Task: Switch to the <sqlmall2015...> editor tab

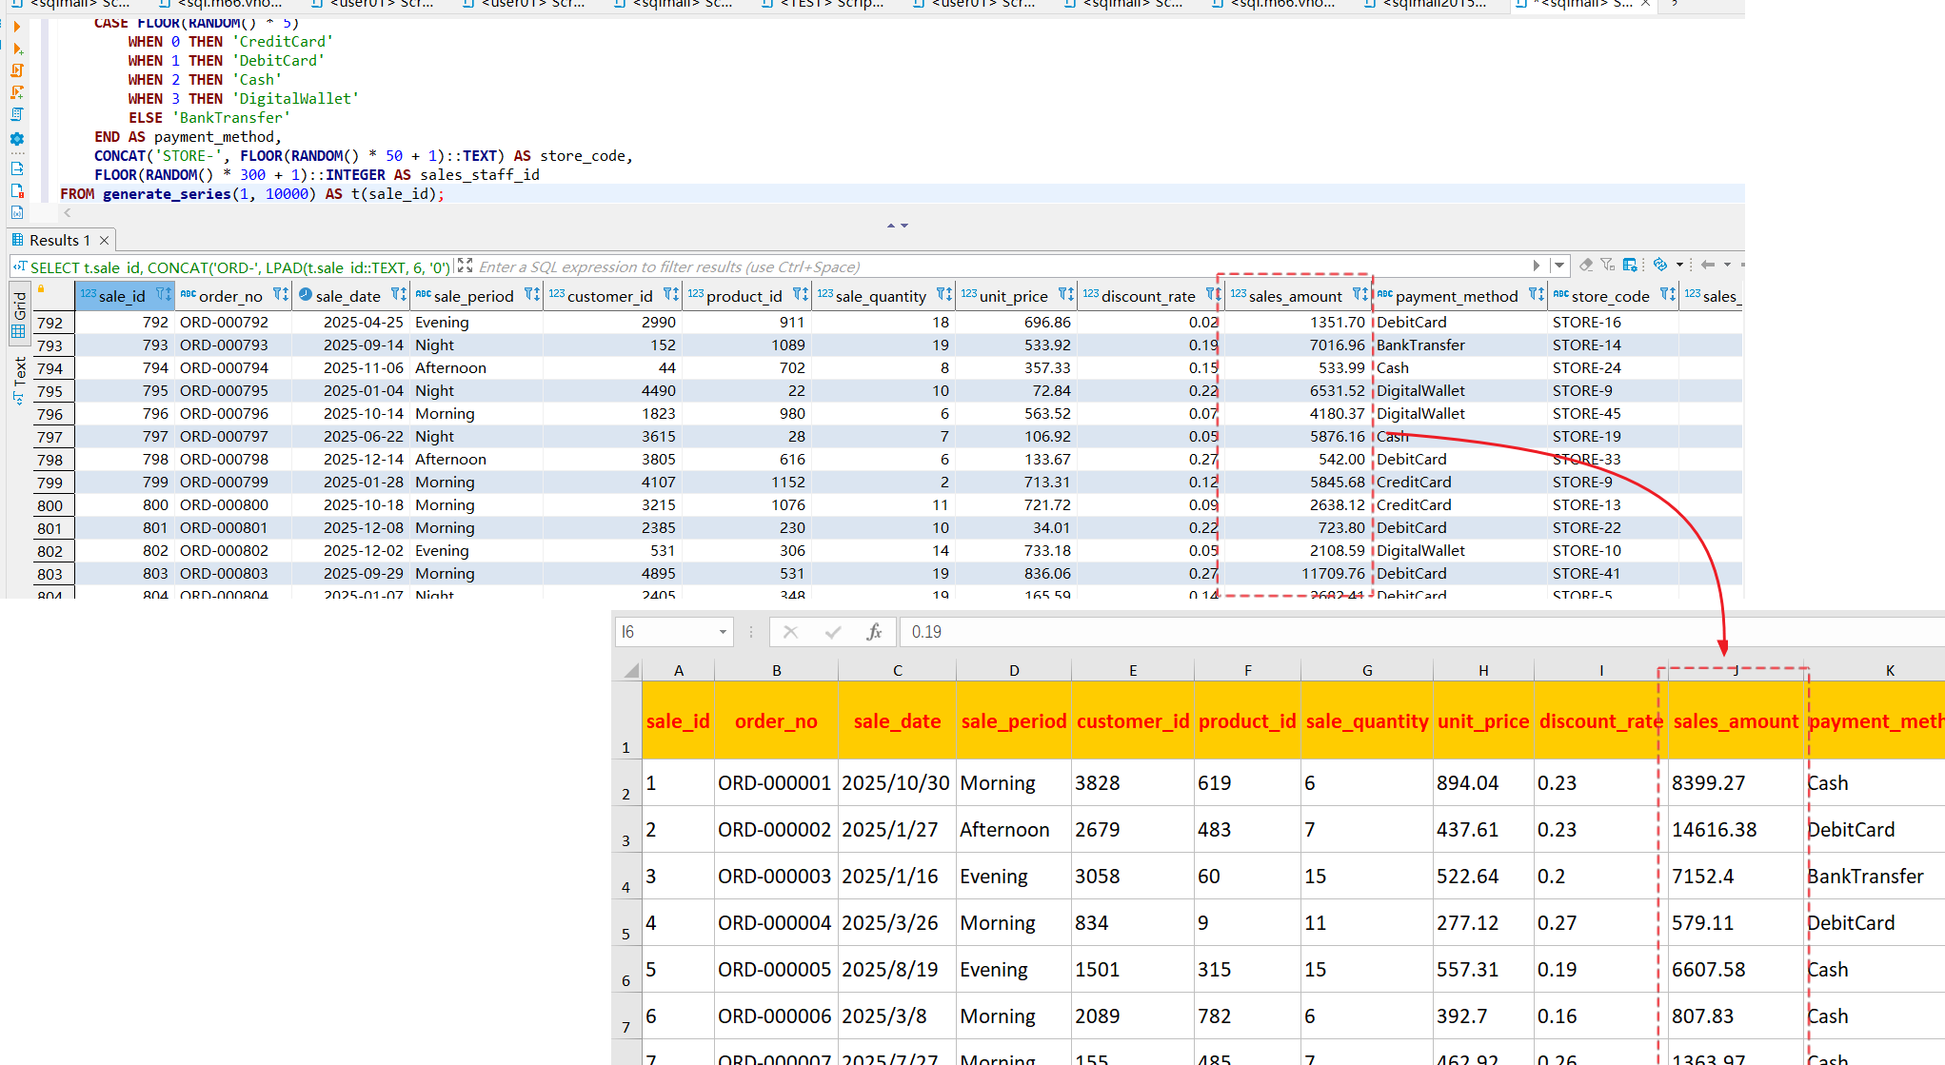Action: click(x=1434, y=5)
